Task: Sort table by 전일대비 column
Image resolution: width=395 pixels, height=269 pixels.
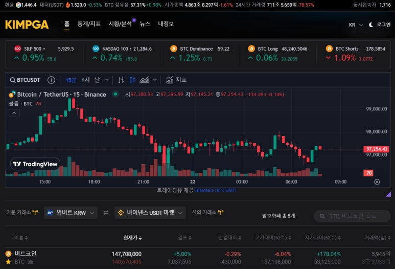Action: [230, 237]
